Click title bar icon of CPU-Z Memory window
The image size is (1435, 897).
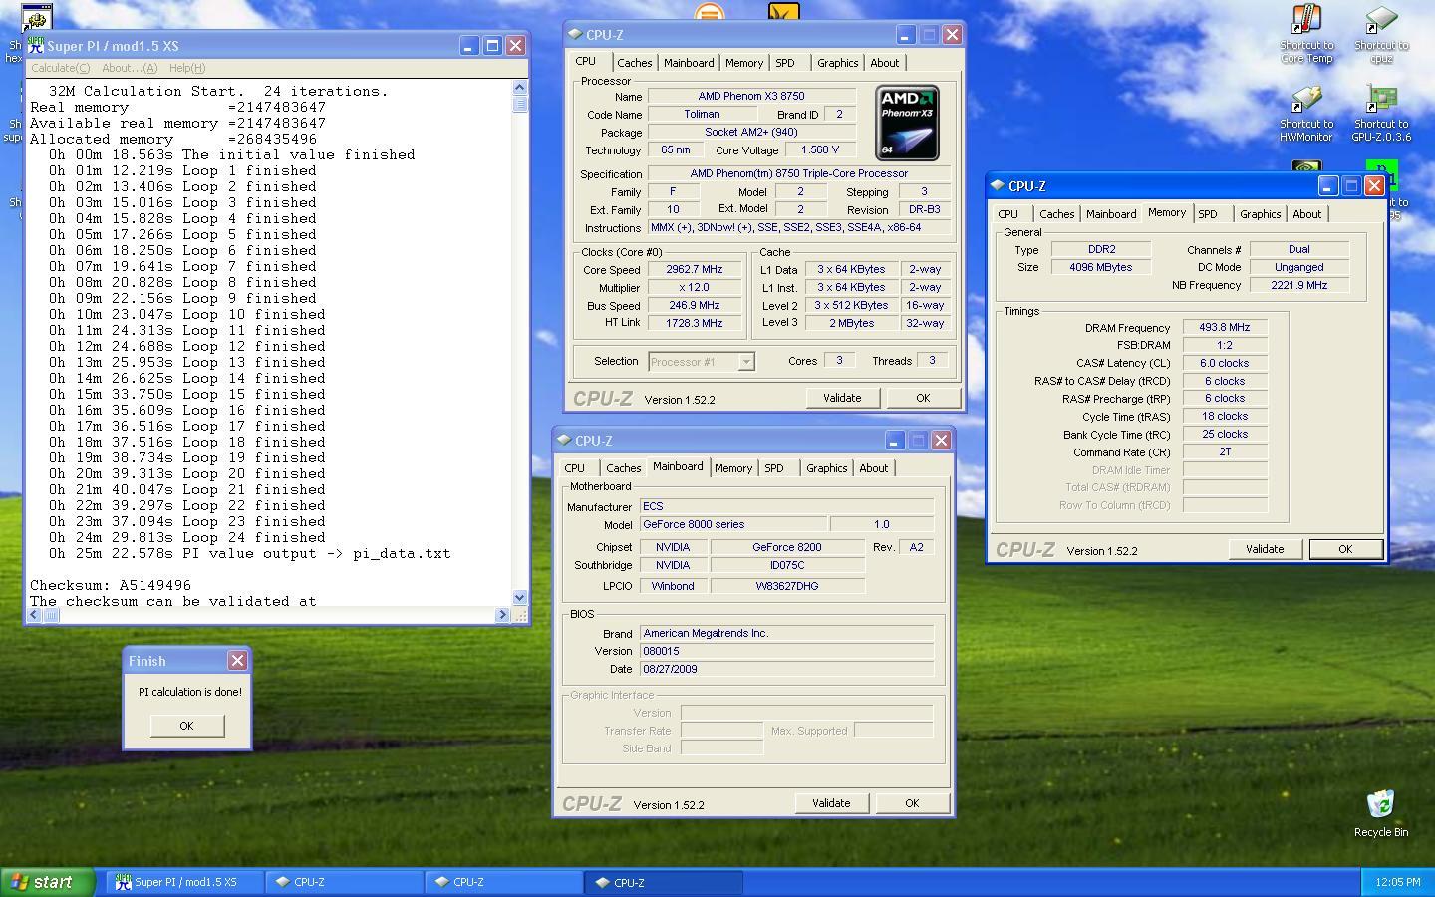coord(998,186)
